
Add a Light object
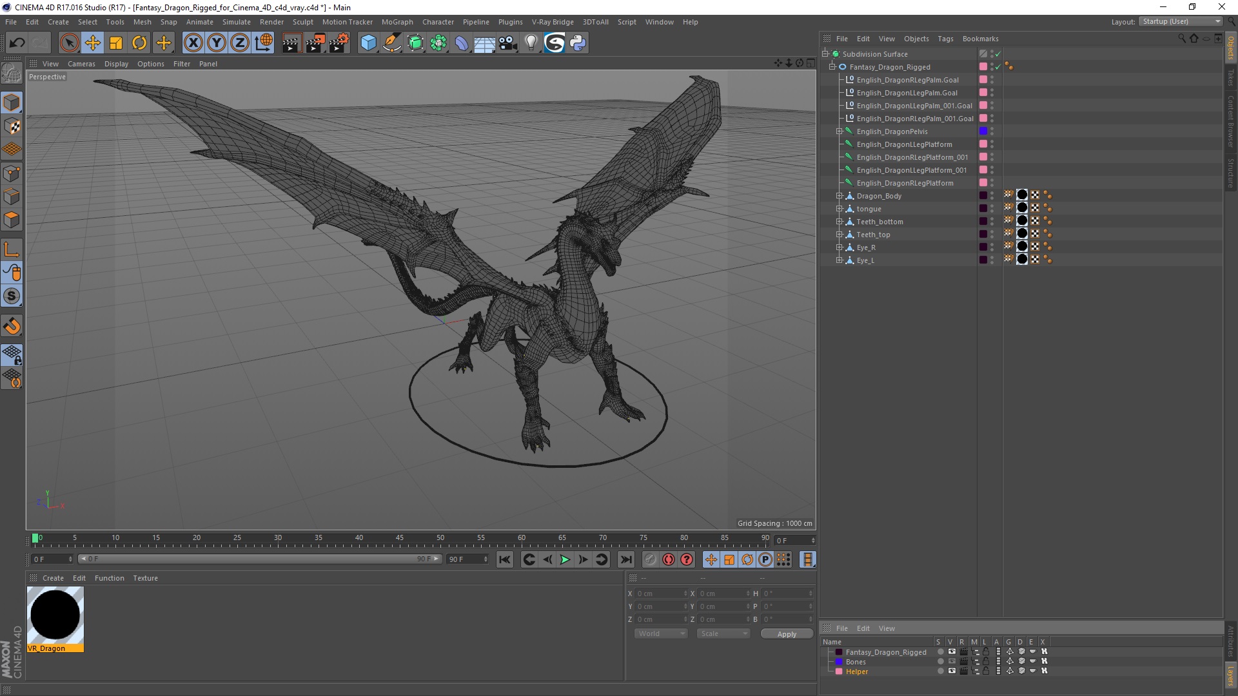click(x=531, y=43)
